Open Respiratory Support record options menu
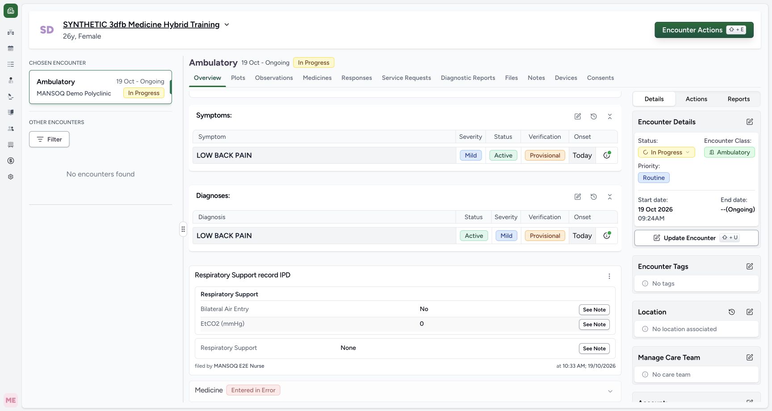The width and height of the screenshot is (772, 411). click(x=609, y=276)
